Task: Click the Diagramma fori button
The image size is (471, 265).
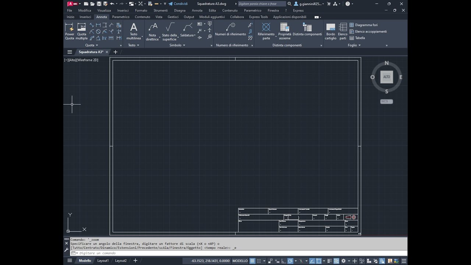Action: coord(364,25)
